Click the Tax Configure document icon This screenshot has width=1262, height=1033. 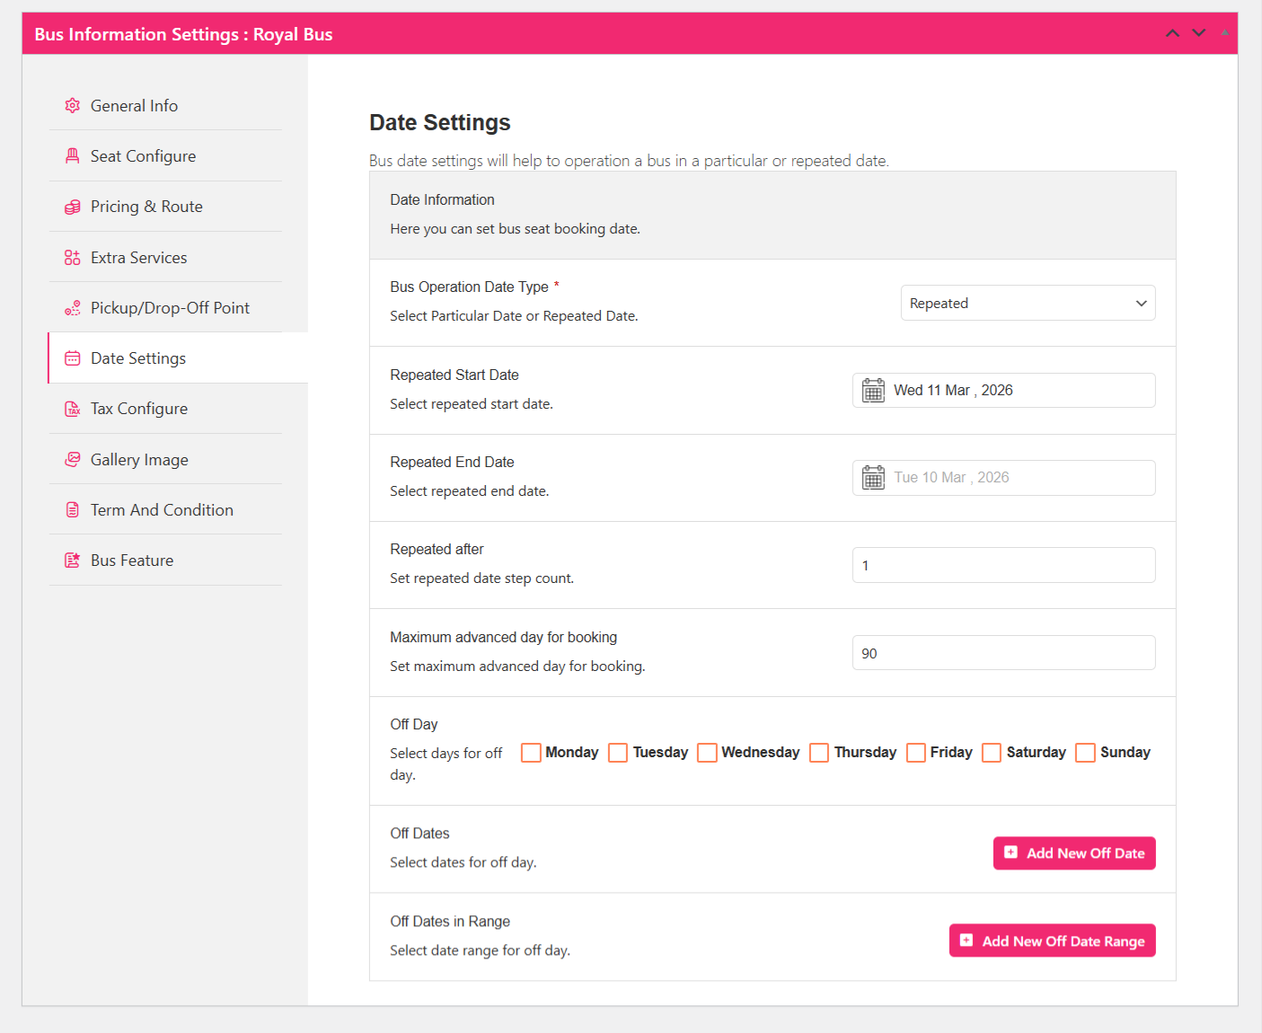tap(73, 409)
